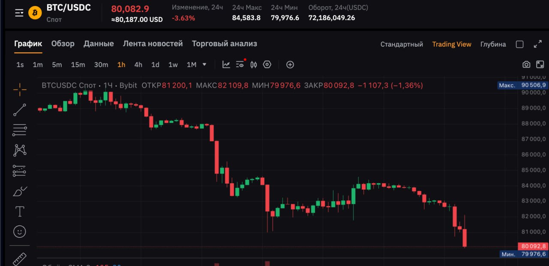Select the ruler measurement tool
The height and width of the screenshot is (266, 549).
click(19, 258)
